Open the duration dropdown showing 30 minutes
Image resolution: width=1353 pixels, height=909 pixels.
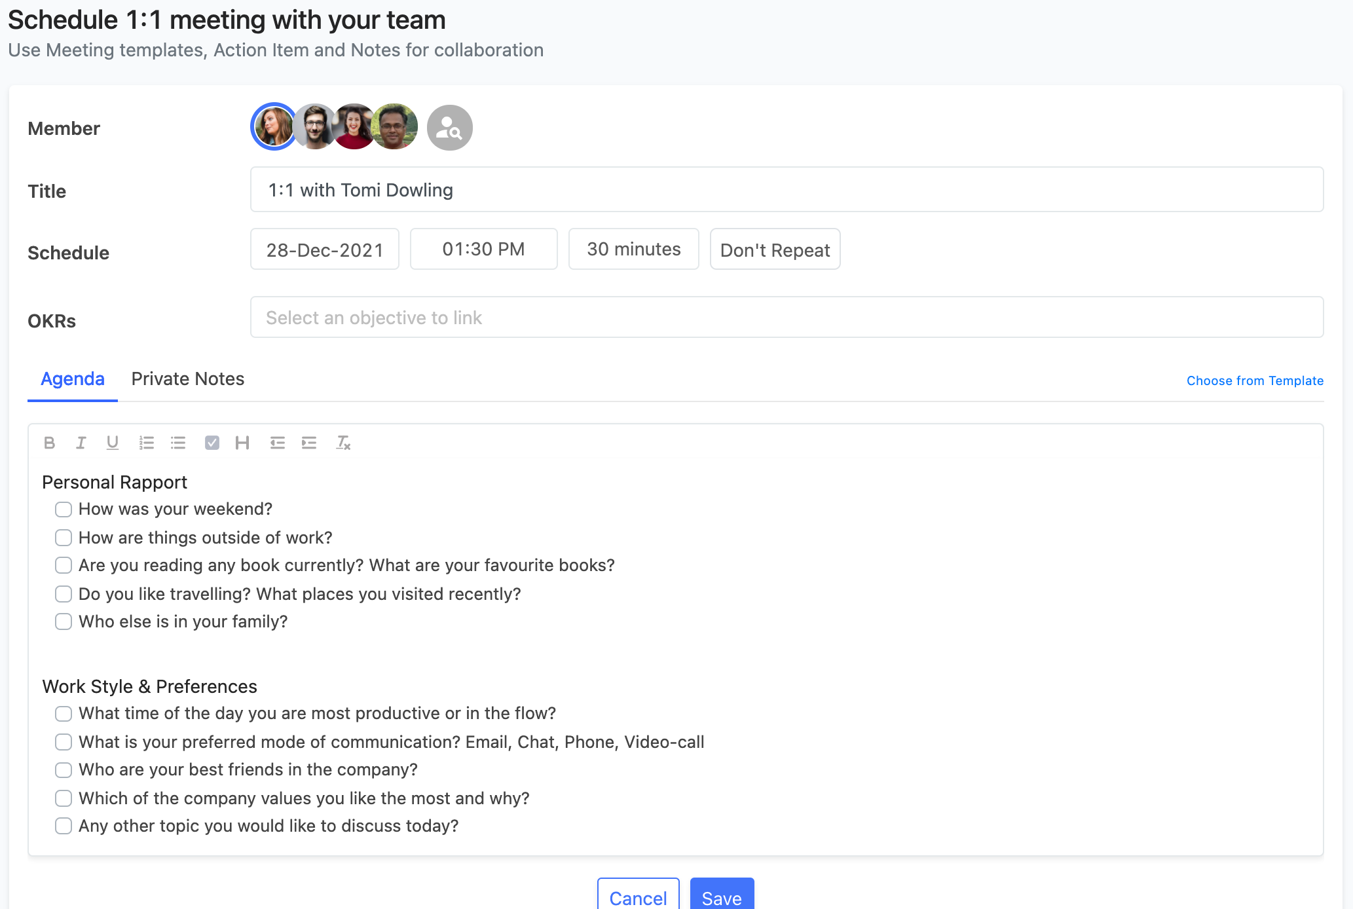click(x=633, y=249)
